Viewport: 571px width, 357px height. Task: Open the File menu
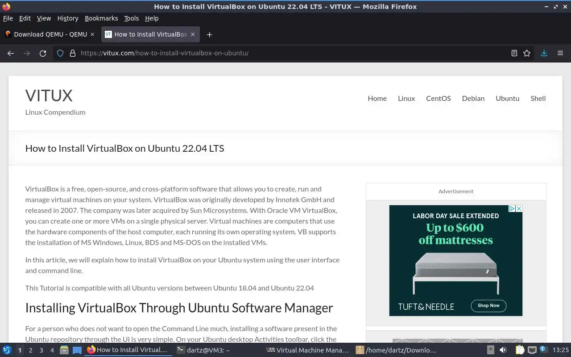[x=8, y=18]
